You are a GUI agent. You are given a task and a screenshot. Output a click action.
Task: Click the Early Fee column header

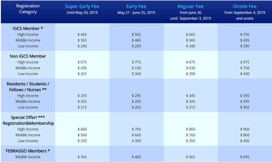[x=136, y=7]
